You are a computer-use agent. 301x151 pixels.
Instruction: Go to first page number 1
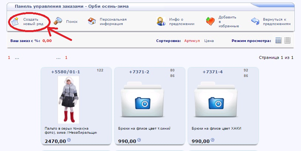click(9, 57)
